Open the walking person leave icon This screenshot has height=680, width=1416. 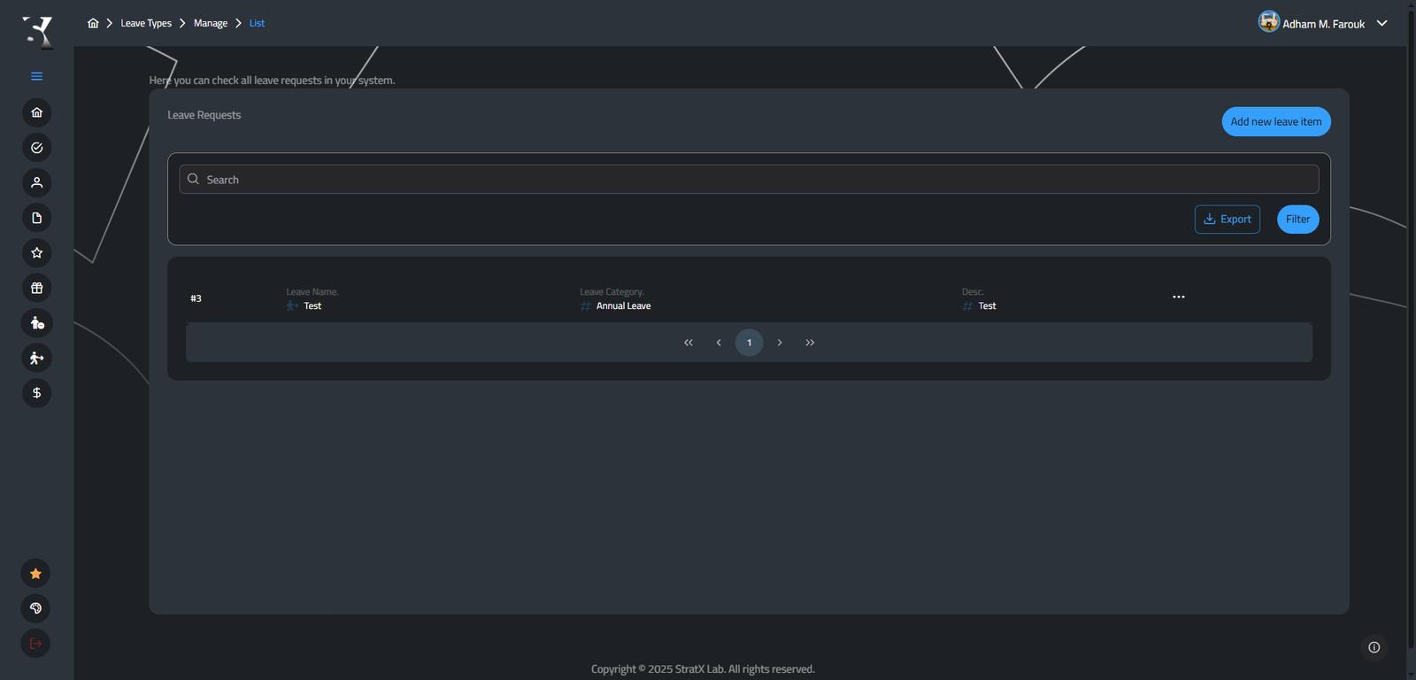pyautogui.click(x=37, y=358)
